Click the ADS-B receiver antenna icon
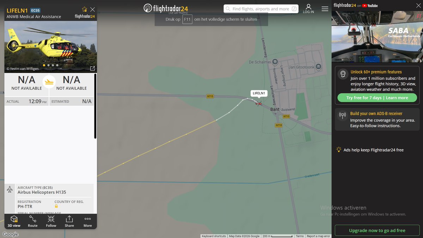423x238 pixels. click(x=342, y=115)
